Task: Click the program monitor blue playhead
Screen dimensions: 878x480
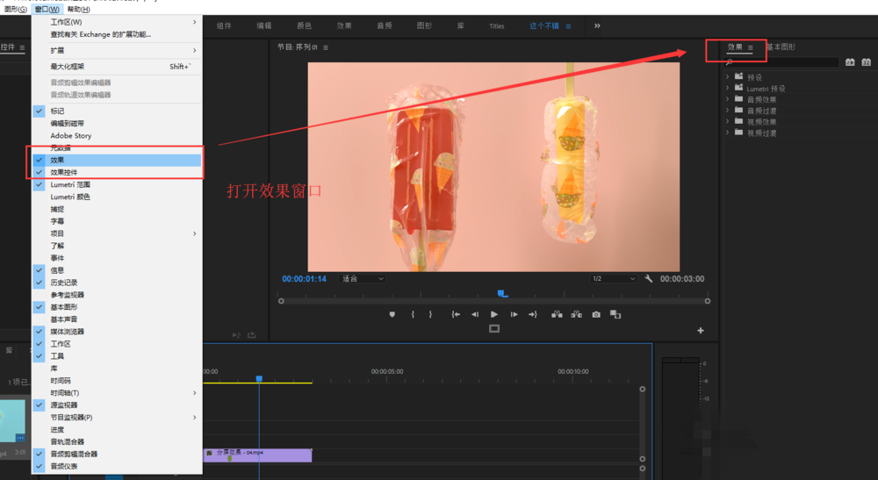Action: [501, 293]
